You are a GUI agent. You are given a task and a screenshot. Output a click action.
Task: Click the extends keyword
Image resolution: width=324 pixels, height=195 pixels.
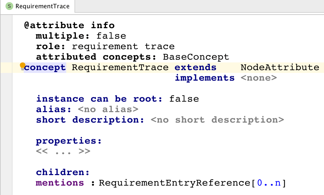(195, 67)
